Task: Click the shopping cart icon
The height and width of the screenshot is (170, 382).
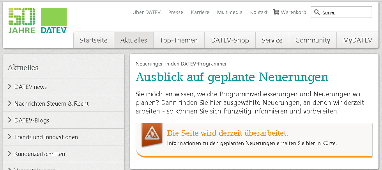Action: coord(276,12)
